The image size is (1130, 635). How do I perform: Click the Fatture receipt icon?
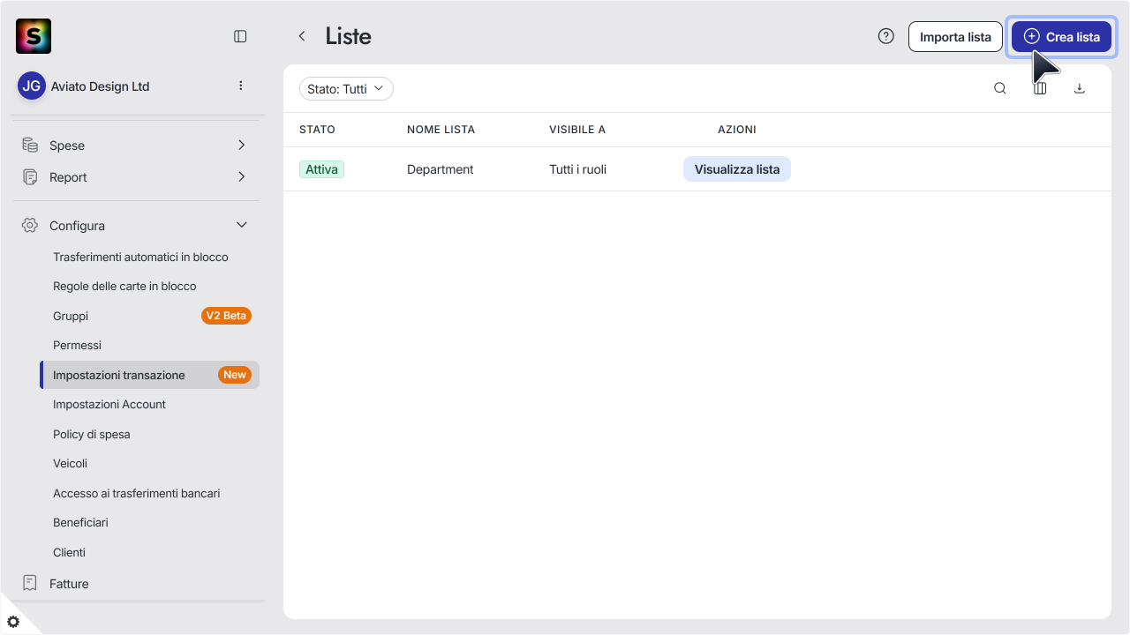point(30,583)
